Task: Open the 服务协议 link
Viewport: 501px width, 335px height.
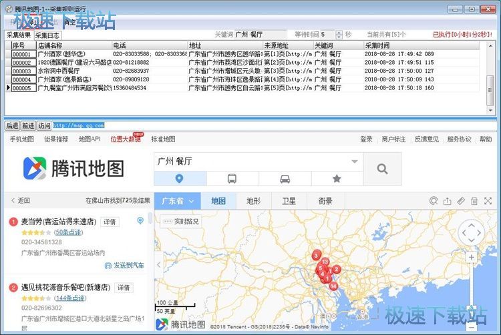Action: click(x=459, y=139)
